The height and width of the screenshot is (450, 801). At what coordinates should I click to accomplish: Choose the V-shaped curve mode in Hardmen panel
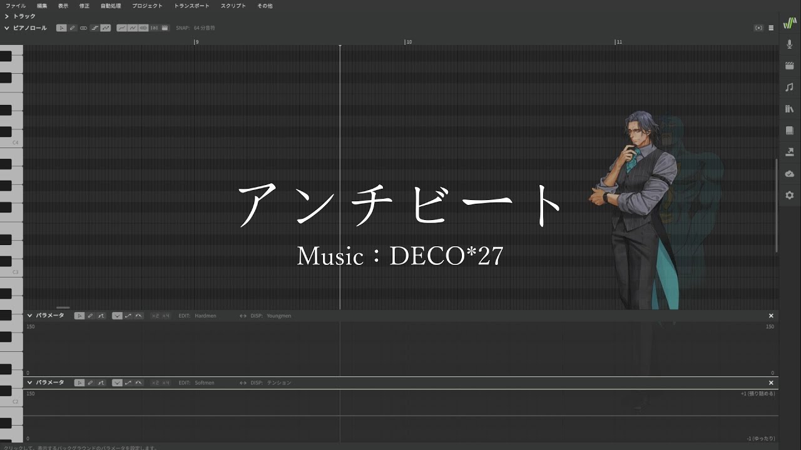tap(117, 316)
